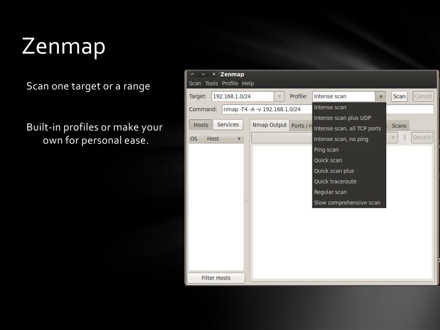Select the Quick scan profile
Viewport: 440px width, 330px height.
(349, 160)
